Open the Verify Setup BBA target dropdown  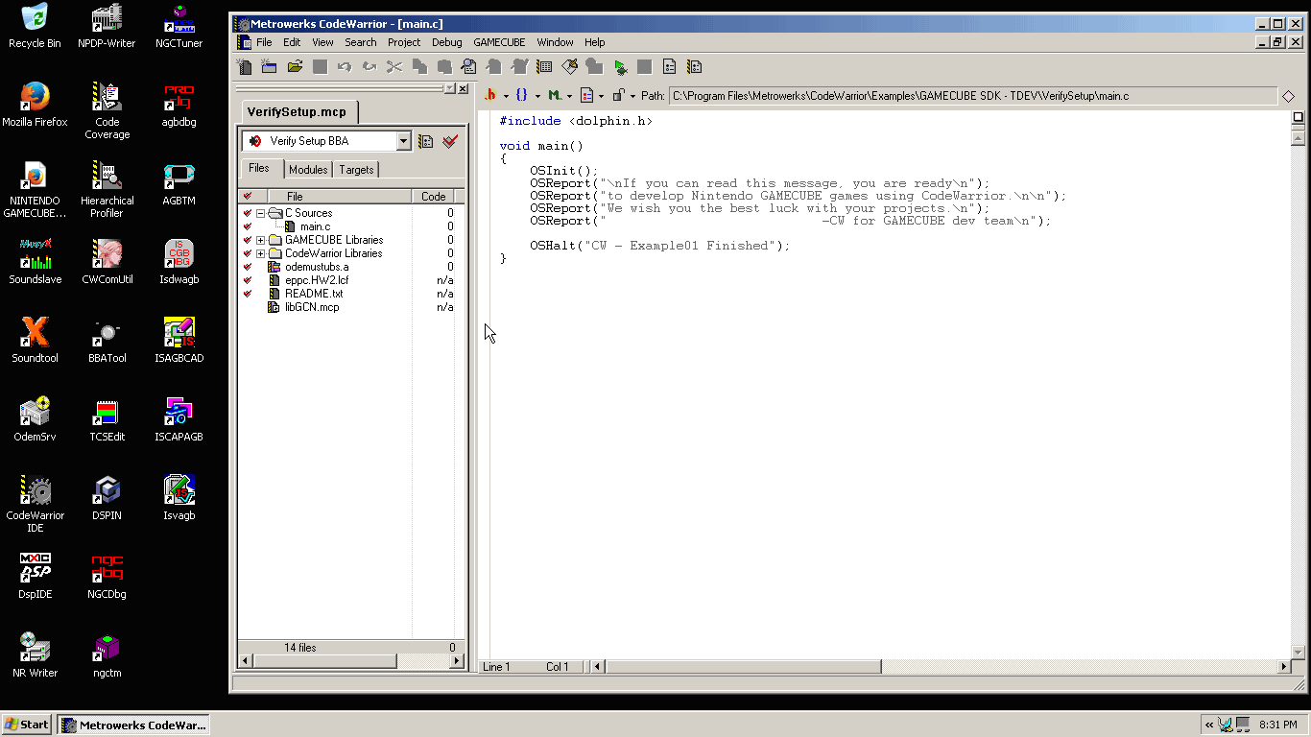(x=403, y=141)
